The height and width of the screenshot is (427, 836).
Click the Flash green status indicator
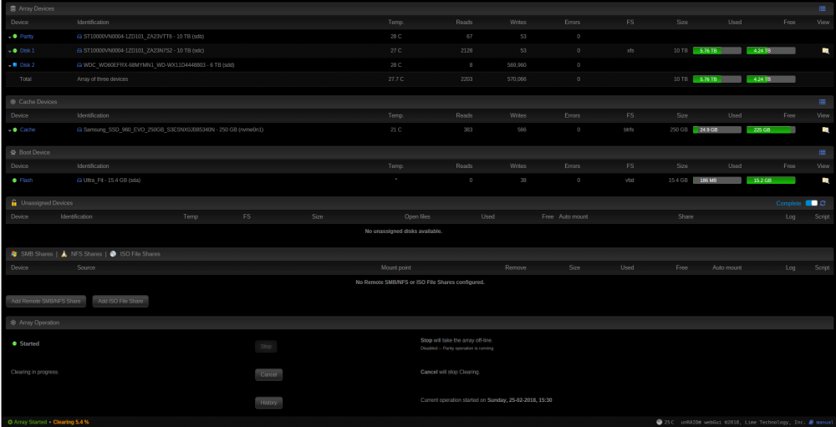click(x=15, y=180)
